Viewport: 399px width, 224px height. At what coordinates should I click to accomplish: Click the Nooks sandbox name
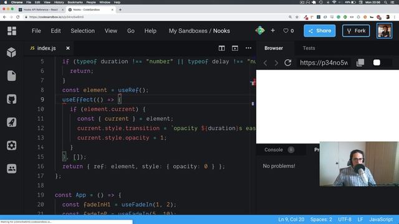221,30
